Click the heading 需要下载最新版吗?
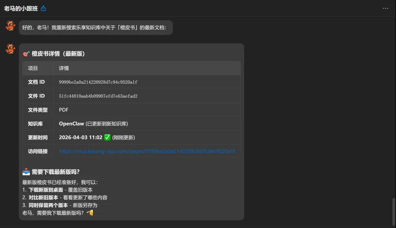The image size is (396, 228). pos(56,172)
